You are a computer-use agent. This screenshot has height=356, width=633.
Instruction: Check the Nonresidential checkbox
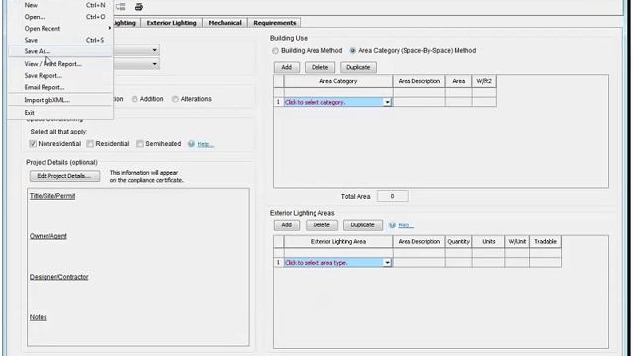[x=33, y=144]
